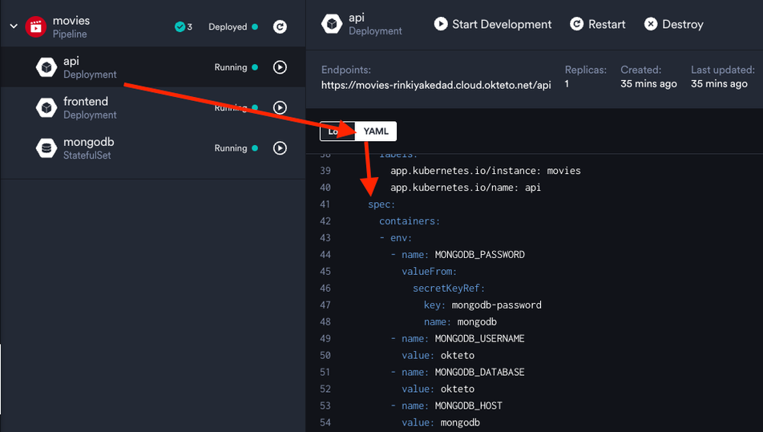The image size is (763, 432).
Task: Open the api endpoint URL link
Action: tap(436, 85)
